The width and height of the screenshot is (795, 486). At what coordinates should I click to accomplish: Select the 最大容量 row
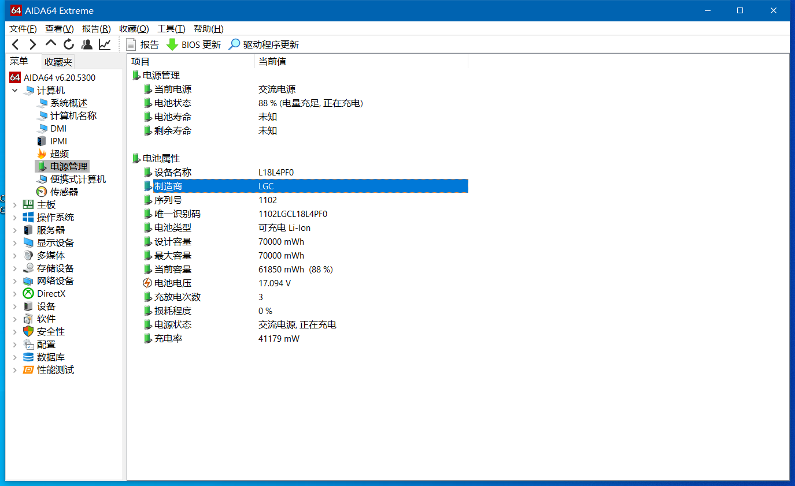coord(305,255)
